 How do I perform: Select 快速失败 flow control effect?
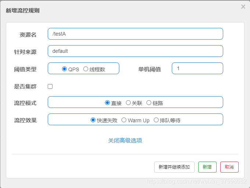pyautogui.click(x=93, y=120)
